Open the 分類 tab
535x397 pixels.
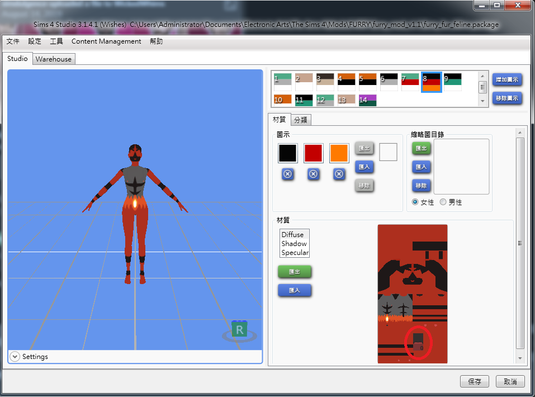point(301,120)
